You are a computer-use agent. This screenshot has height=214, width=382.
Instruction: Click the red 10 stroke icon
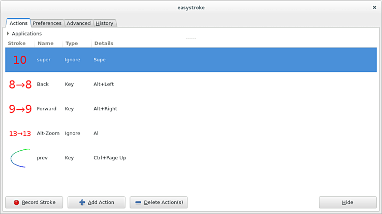[x=20, y=60]
